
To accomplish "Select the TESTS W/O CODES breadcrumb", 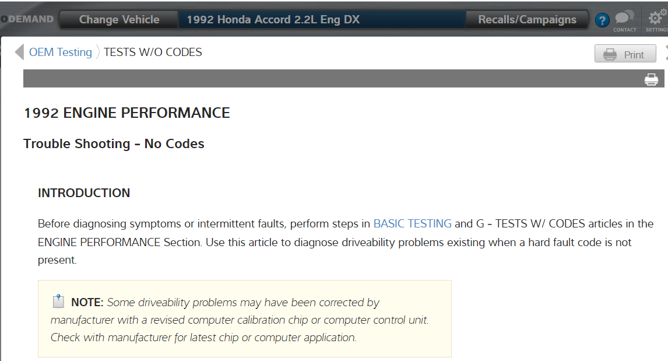I will tap(153, 52).
